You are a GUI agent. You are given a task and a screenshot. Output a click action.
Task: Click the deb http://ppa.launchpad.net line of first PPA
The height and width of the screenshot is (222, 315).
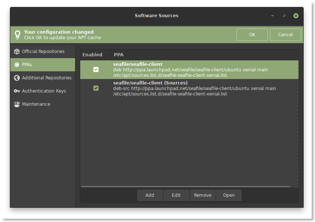(x=190, y=70)
